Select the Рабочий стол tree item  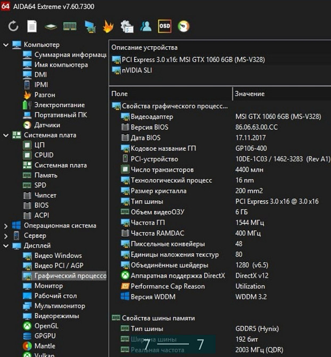[50, 296]
